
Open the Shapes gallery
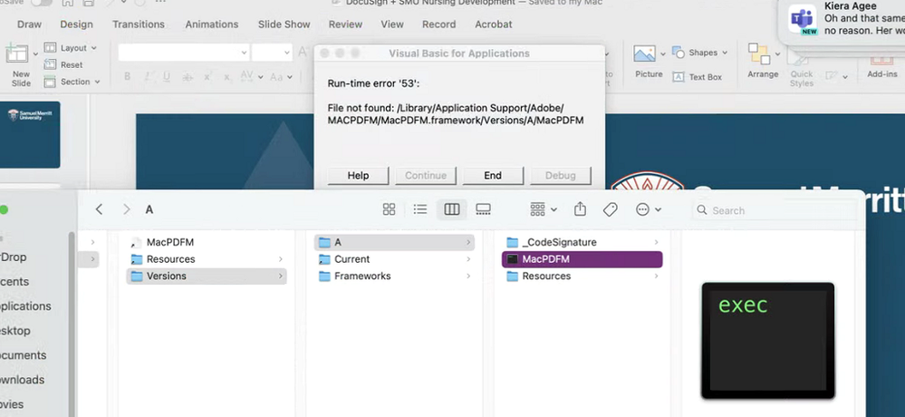coord(699,53)
